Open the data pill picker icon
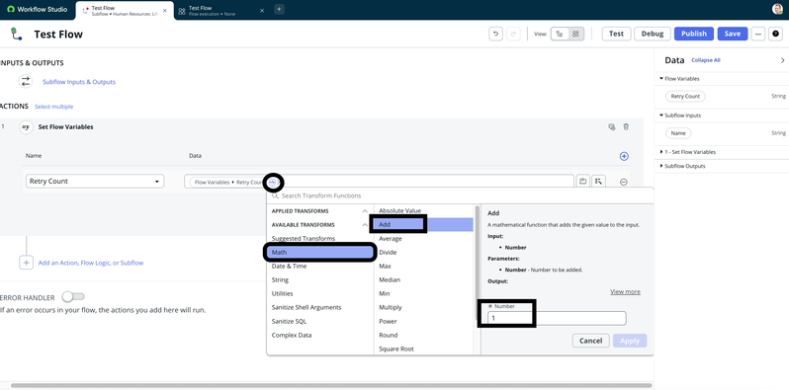 pyautogui.click(x=598, y=182)
